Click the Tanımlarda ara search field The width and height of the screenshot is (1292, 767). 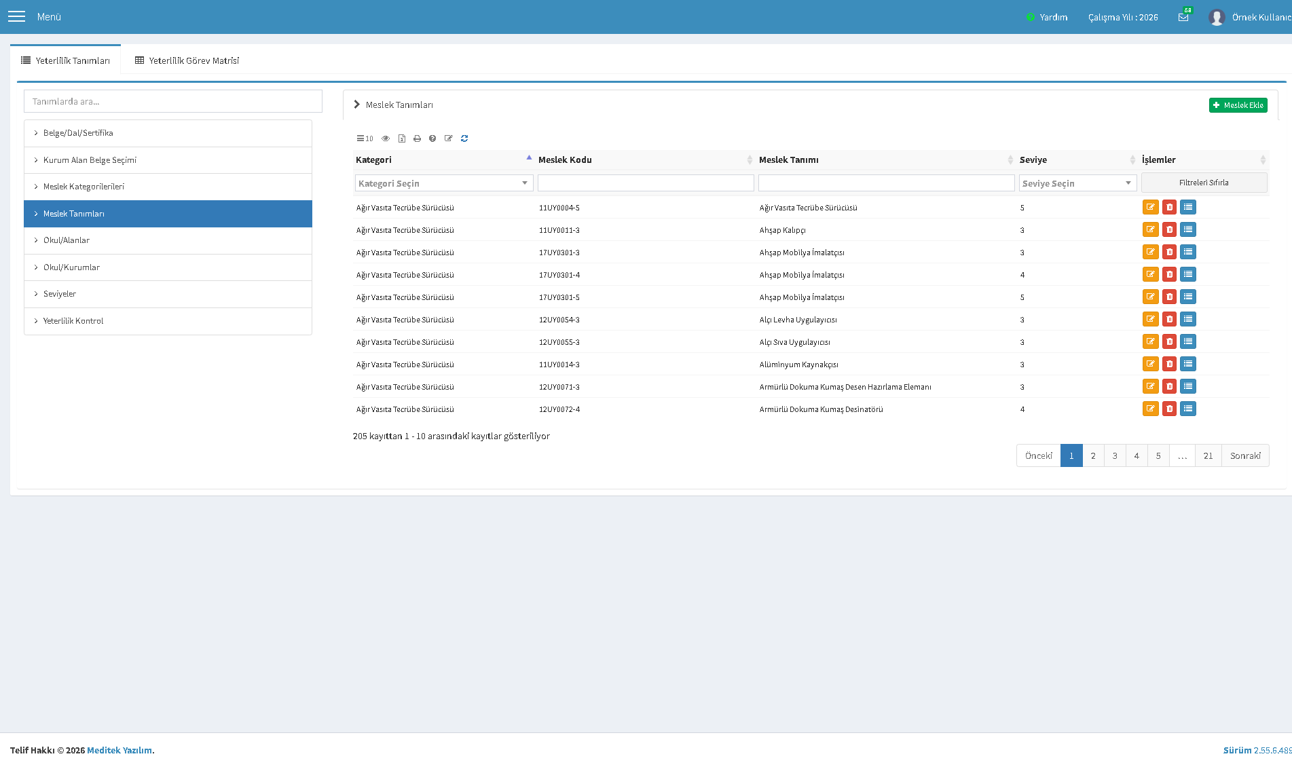click(x=173, y=101)
